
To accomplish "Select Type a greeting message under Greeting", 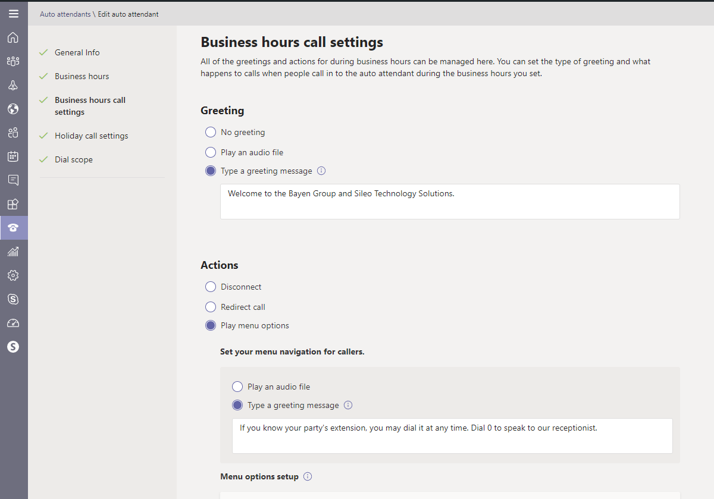I will coord(211,171).
